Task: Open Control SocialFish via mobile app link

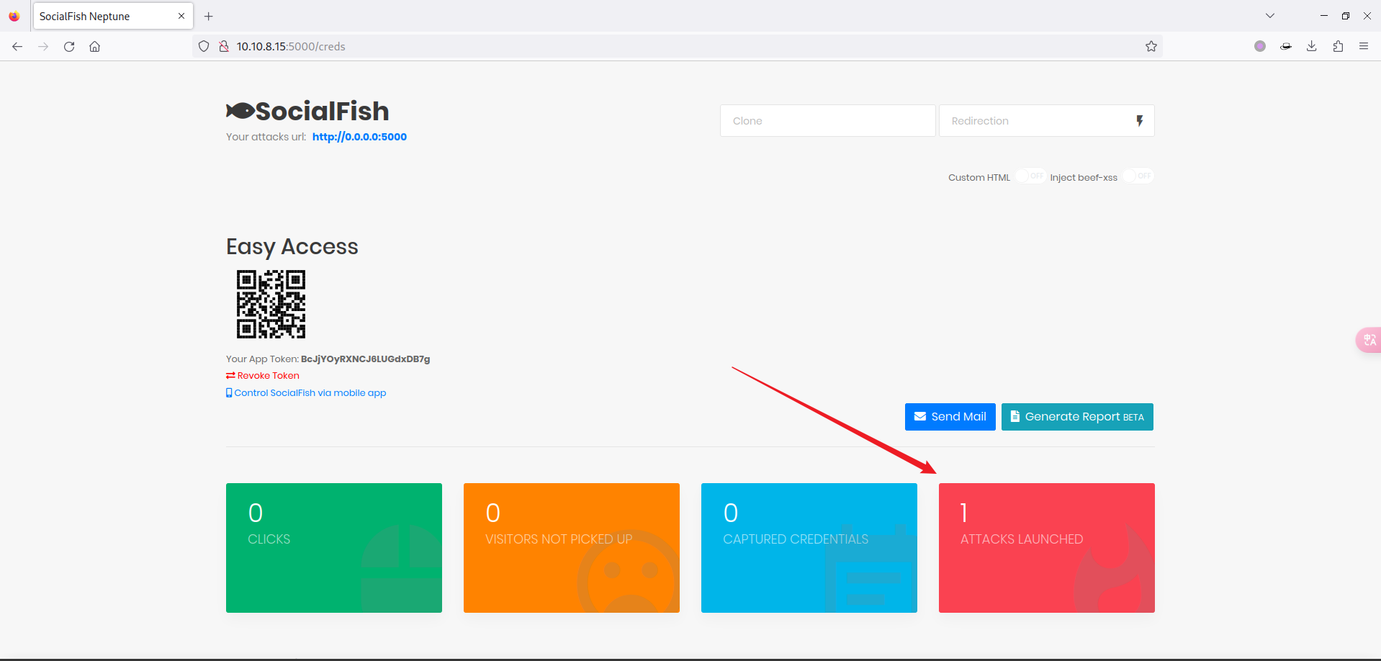Action: tap(306, 393)
